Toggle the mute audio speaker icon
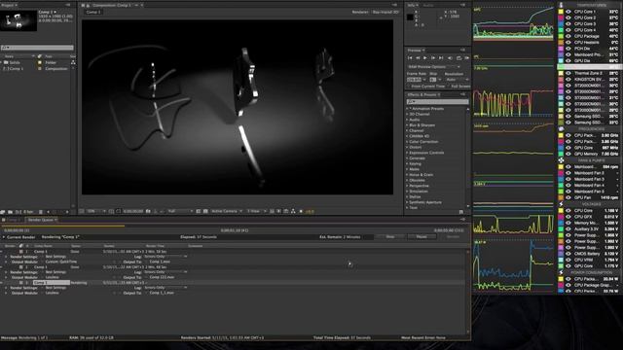The width and height of the screenshot is (623, 350). [x=450, y=58]
